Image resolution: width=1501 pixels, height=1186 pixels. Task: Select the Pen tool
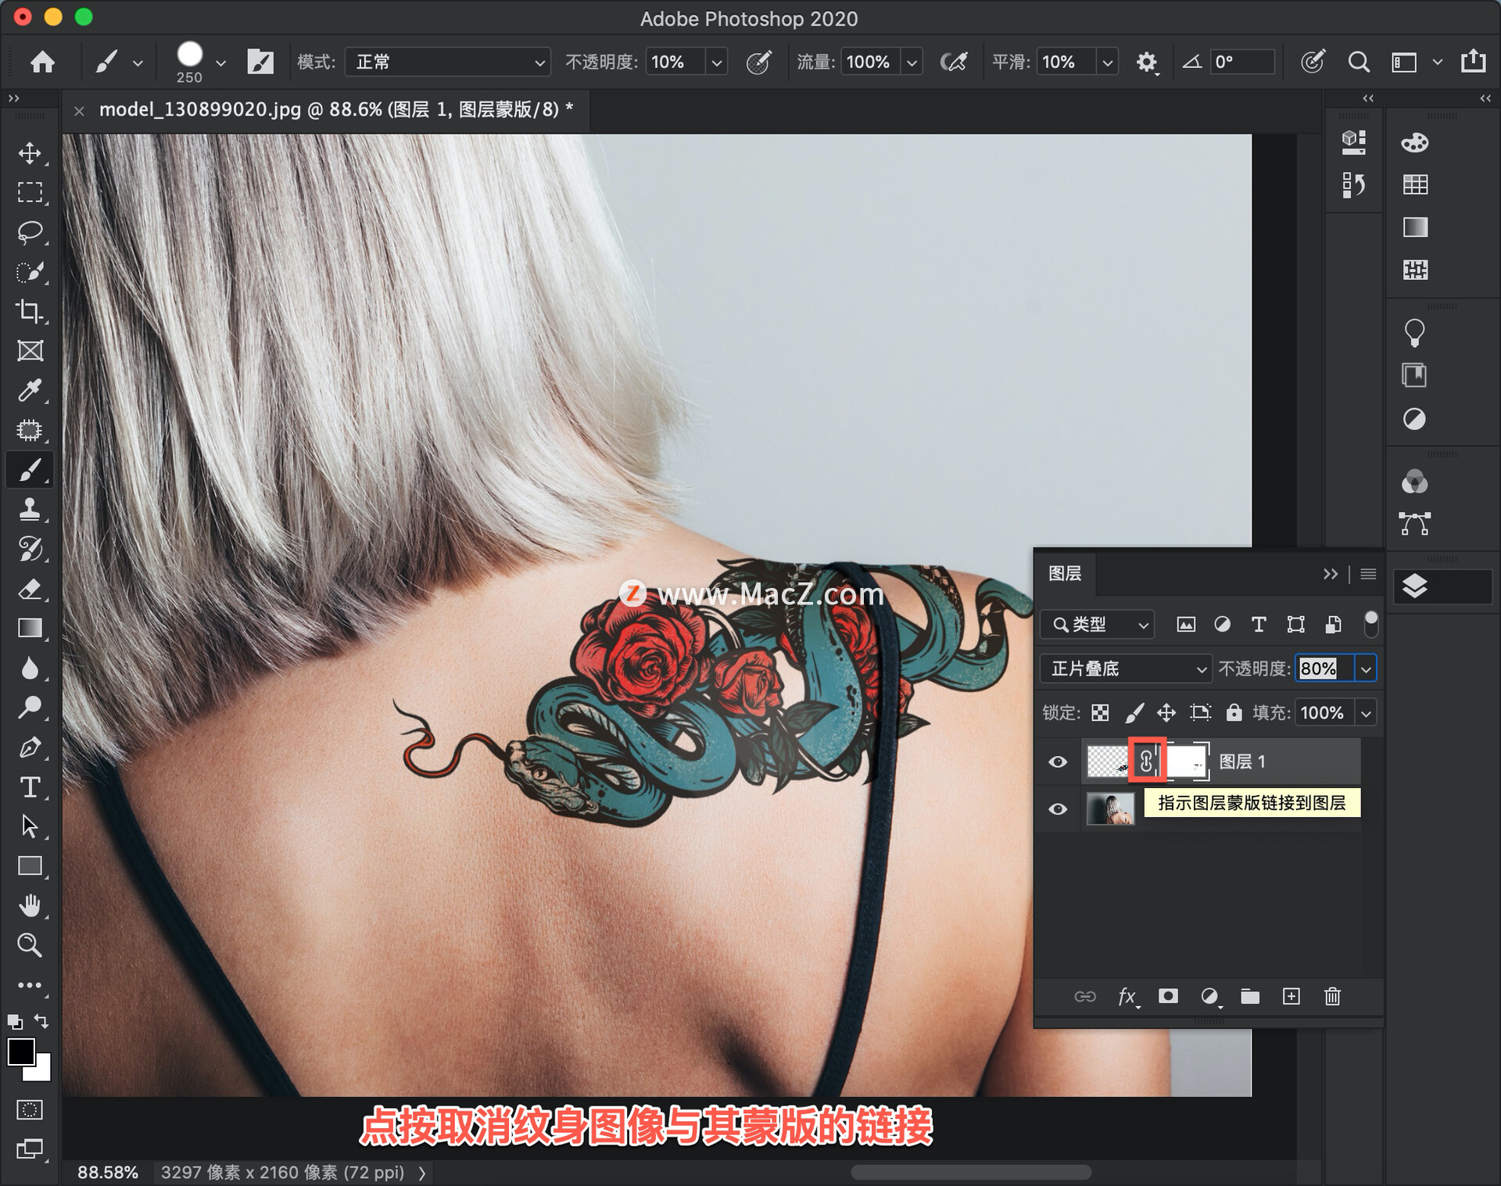[30, 747]
